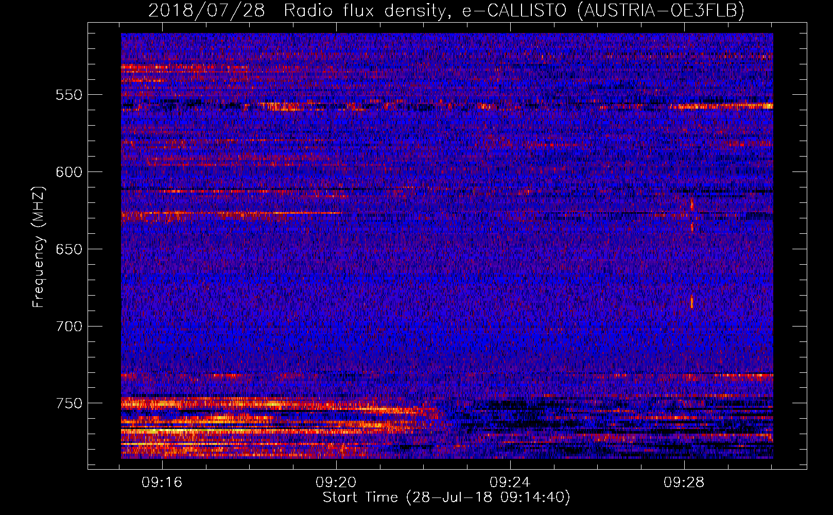This screenshot has height=515, width=833.
Task: Click the '550' frequency axis label
Action: click(x=69, y=95)
